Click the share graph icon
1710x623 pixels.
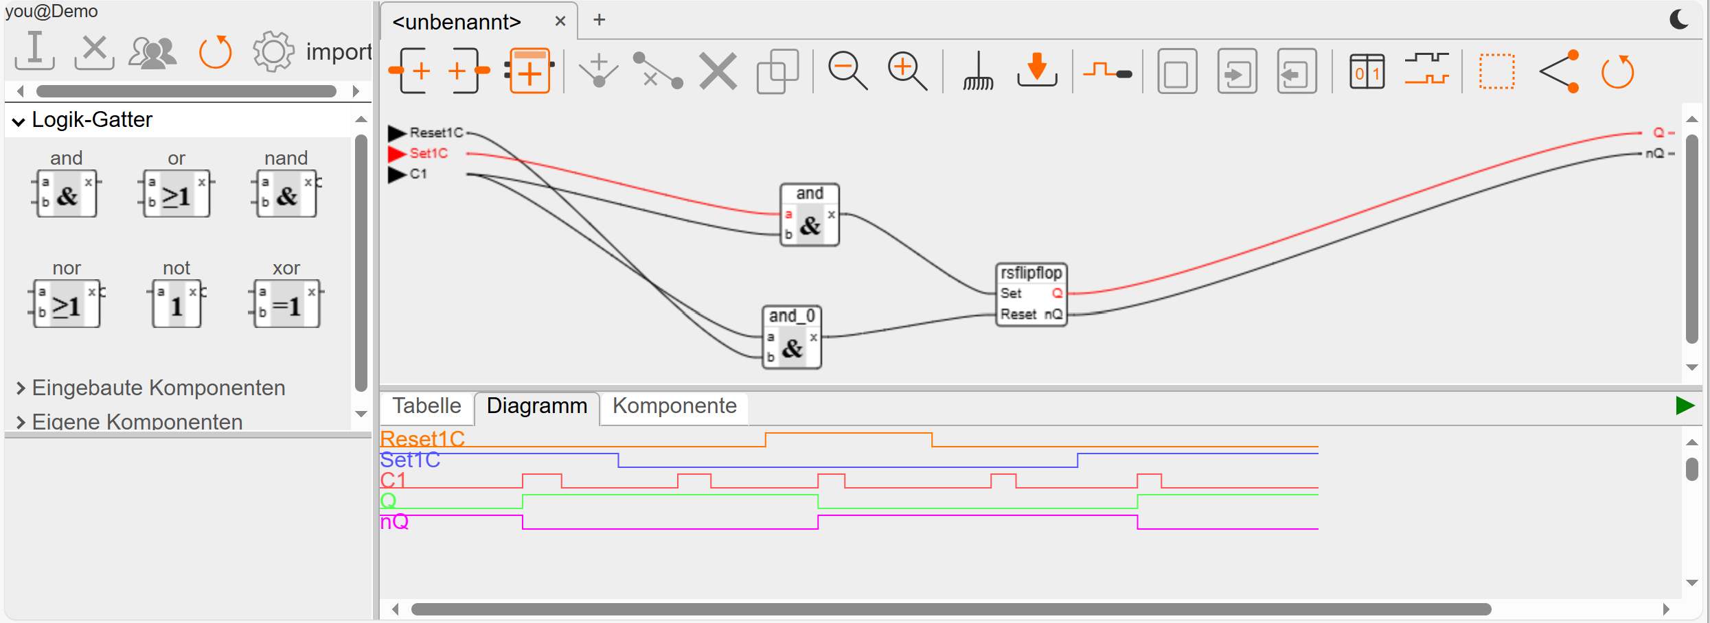point(1559,71)
